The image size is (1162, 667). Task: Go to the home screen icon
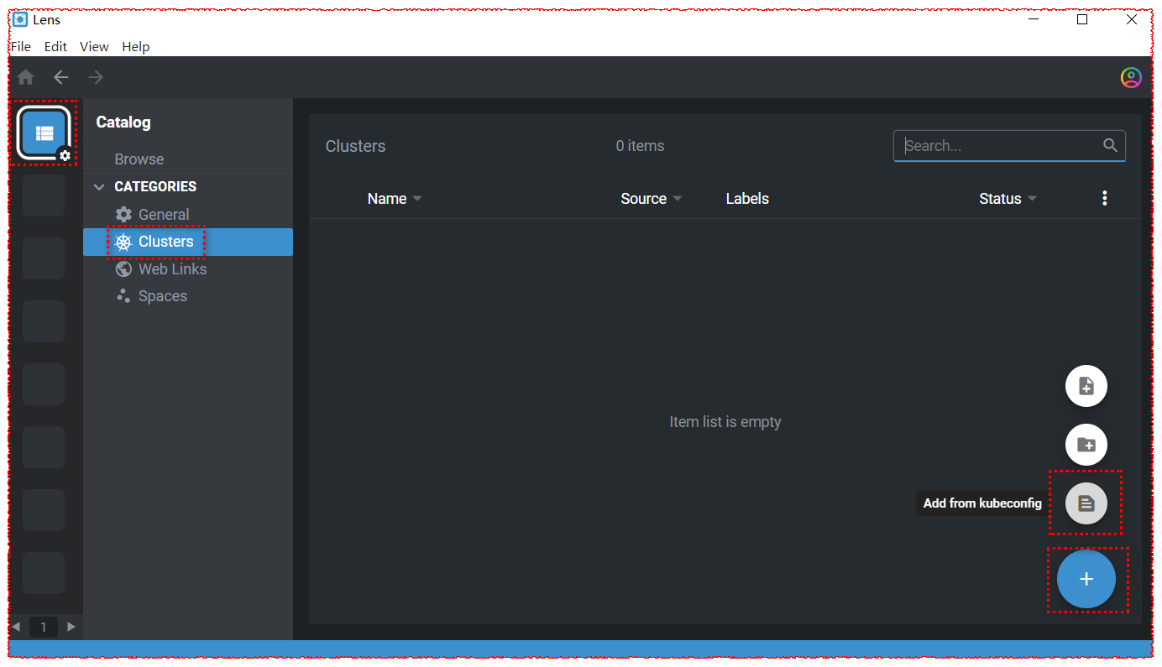point(26,77)
